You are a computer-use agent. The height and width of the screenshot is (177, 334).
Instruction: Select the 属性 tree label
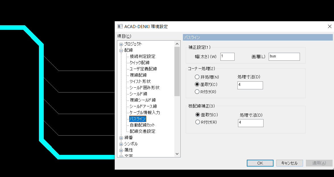128,150
